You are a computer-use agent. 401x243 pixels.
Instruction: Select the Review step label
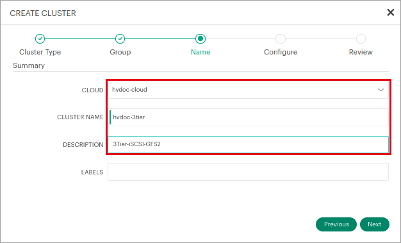(x=361, y=52)
